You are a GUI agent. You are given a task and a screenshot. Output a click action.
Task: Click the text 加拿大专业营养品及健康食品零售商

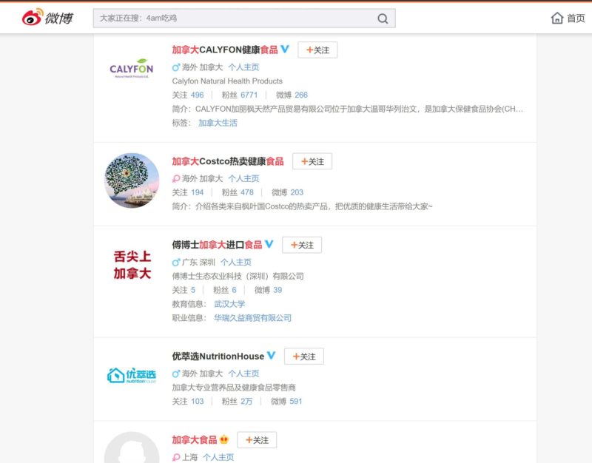(234, 388)
